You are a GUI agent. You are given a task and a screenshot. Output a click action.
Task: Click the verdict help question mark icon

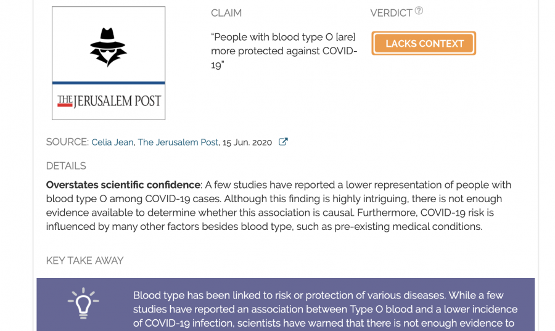(419, 10)
